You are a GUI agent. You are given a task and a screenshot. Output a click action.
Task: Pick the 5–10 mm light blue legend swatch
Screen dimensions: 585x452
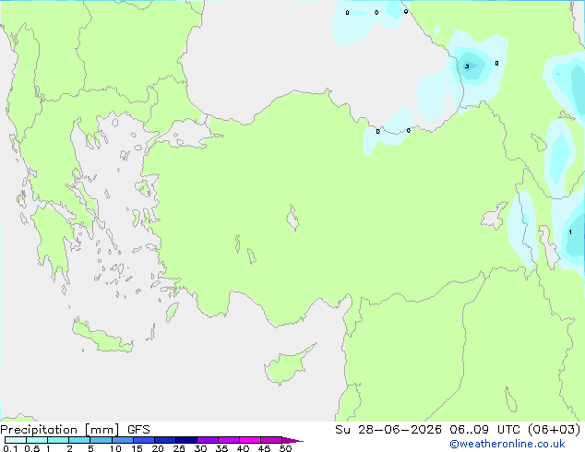pyautogui.click(x=101, y=440)
